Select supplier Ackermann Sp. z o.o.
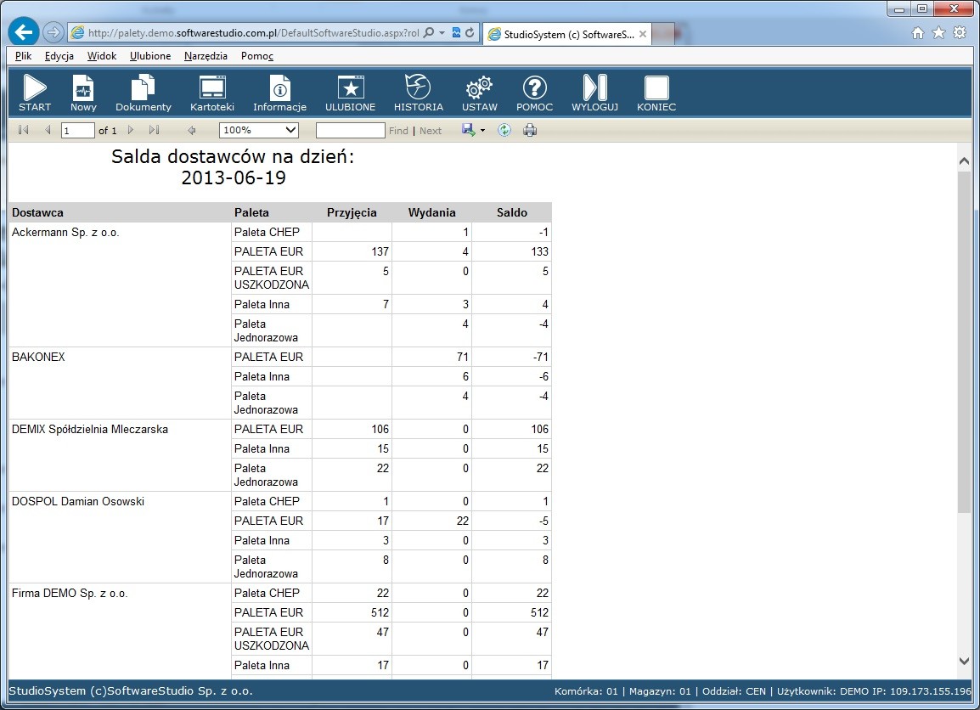The height and width of the screenshot is (710, 980). (x=65, y=233)
